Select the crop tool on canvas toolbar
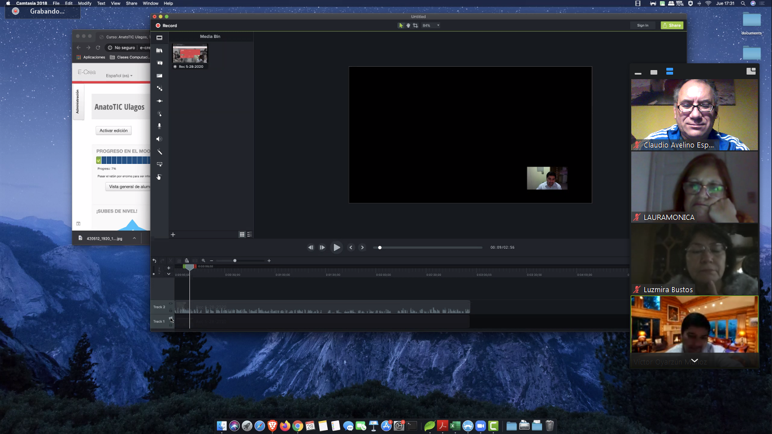Image resolution: width=772 pixels, height=434 pixels. tap(415, 25)
